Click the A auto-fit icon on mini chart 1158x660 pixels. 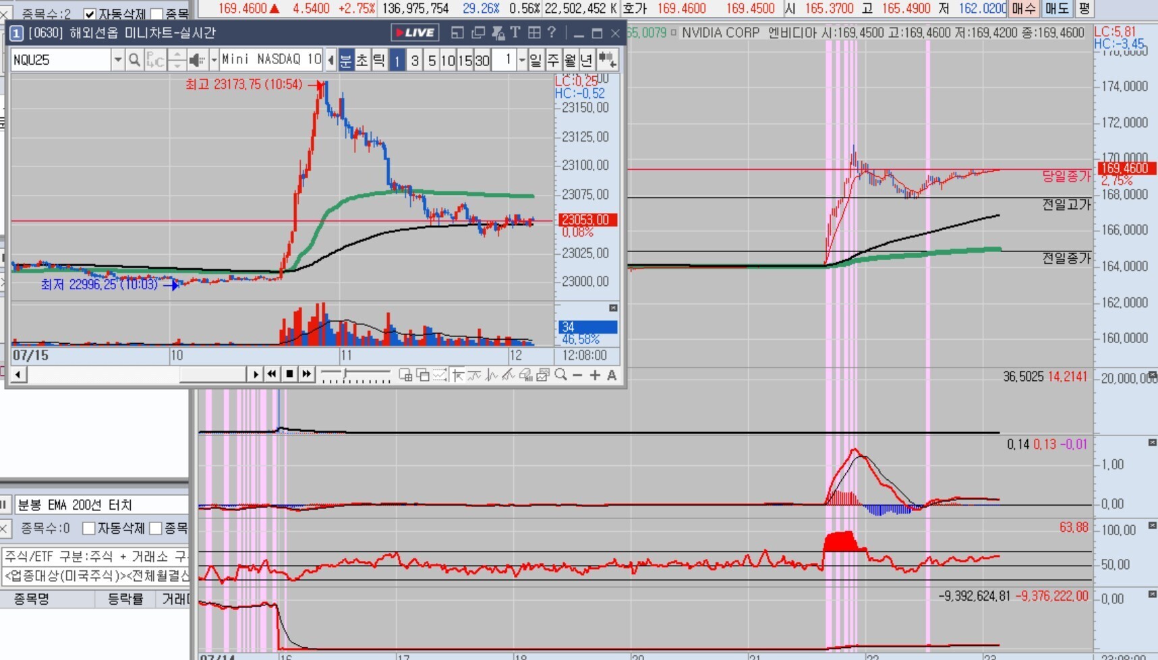(612, 375)
